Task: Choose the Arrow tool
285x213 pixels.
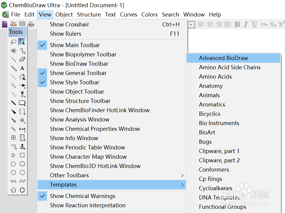Action: (22, 85)
